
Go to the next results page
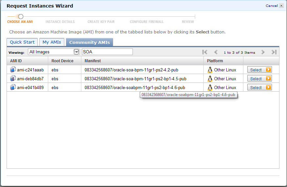click(x=263, y=52)
